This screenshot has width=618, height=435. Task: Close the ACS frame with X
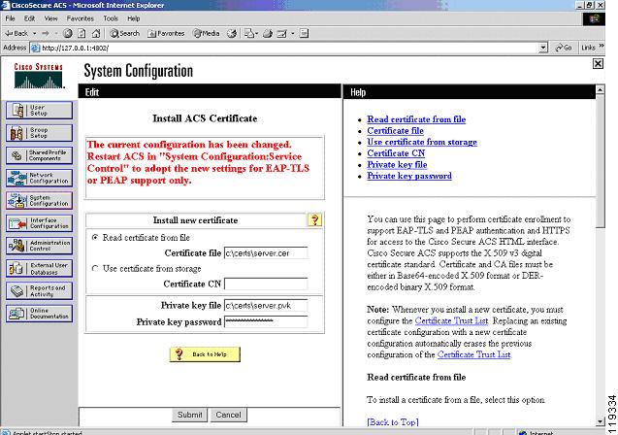click(598, 63)
